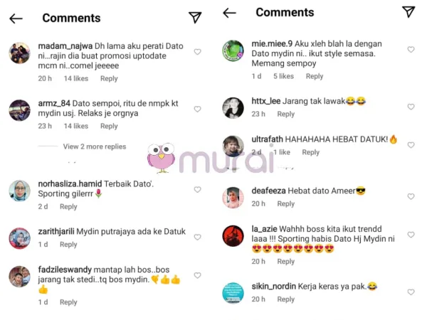
Task: View the 5 likes on mie.miee.9's comment
Action: pyautogui.click(x=283, y=76)
